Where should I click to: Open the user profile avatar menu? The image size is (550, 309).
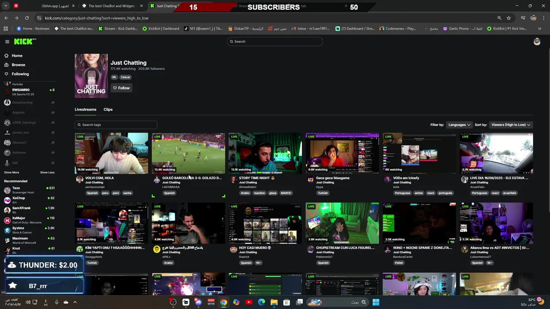coord(537,42)
